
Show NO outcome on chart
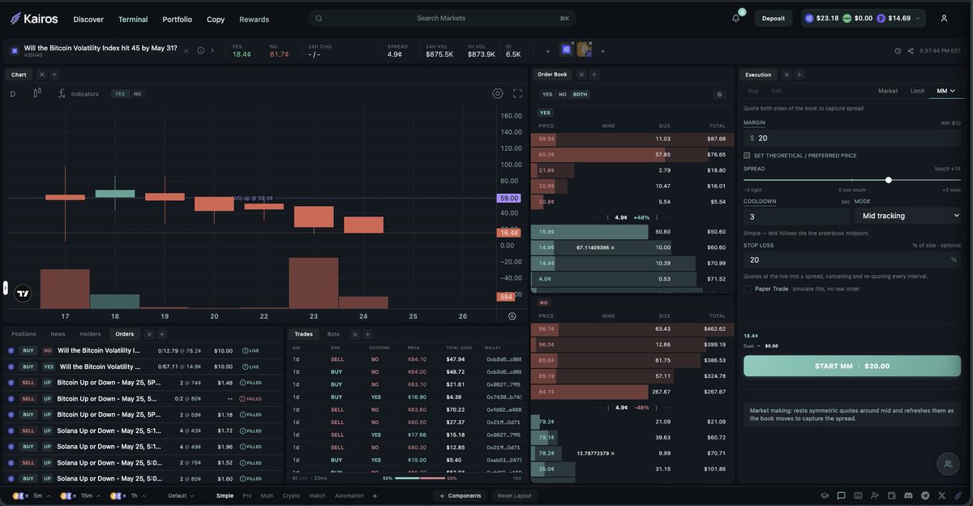[137, 94]
